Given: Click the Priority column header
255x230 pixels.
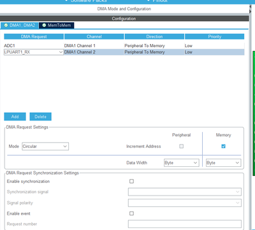Looking at the screenshot, I should click(214, 36).
